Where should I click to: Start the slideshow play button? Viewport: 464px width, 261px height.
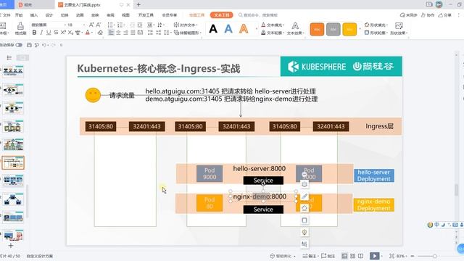tap(374, 256)
